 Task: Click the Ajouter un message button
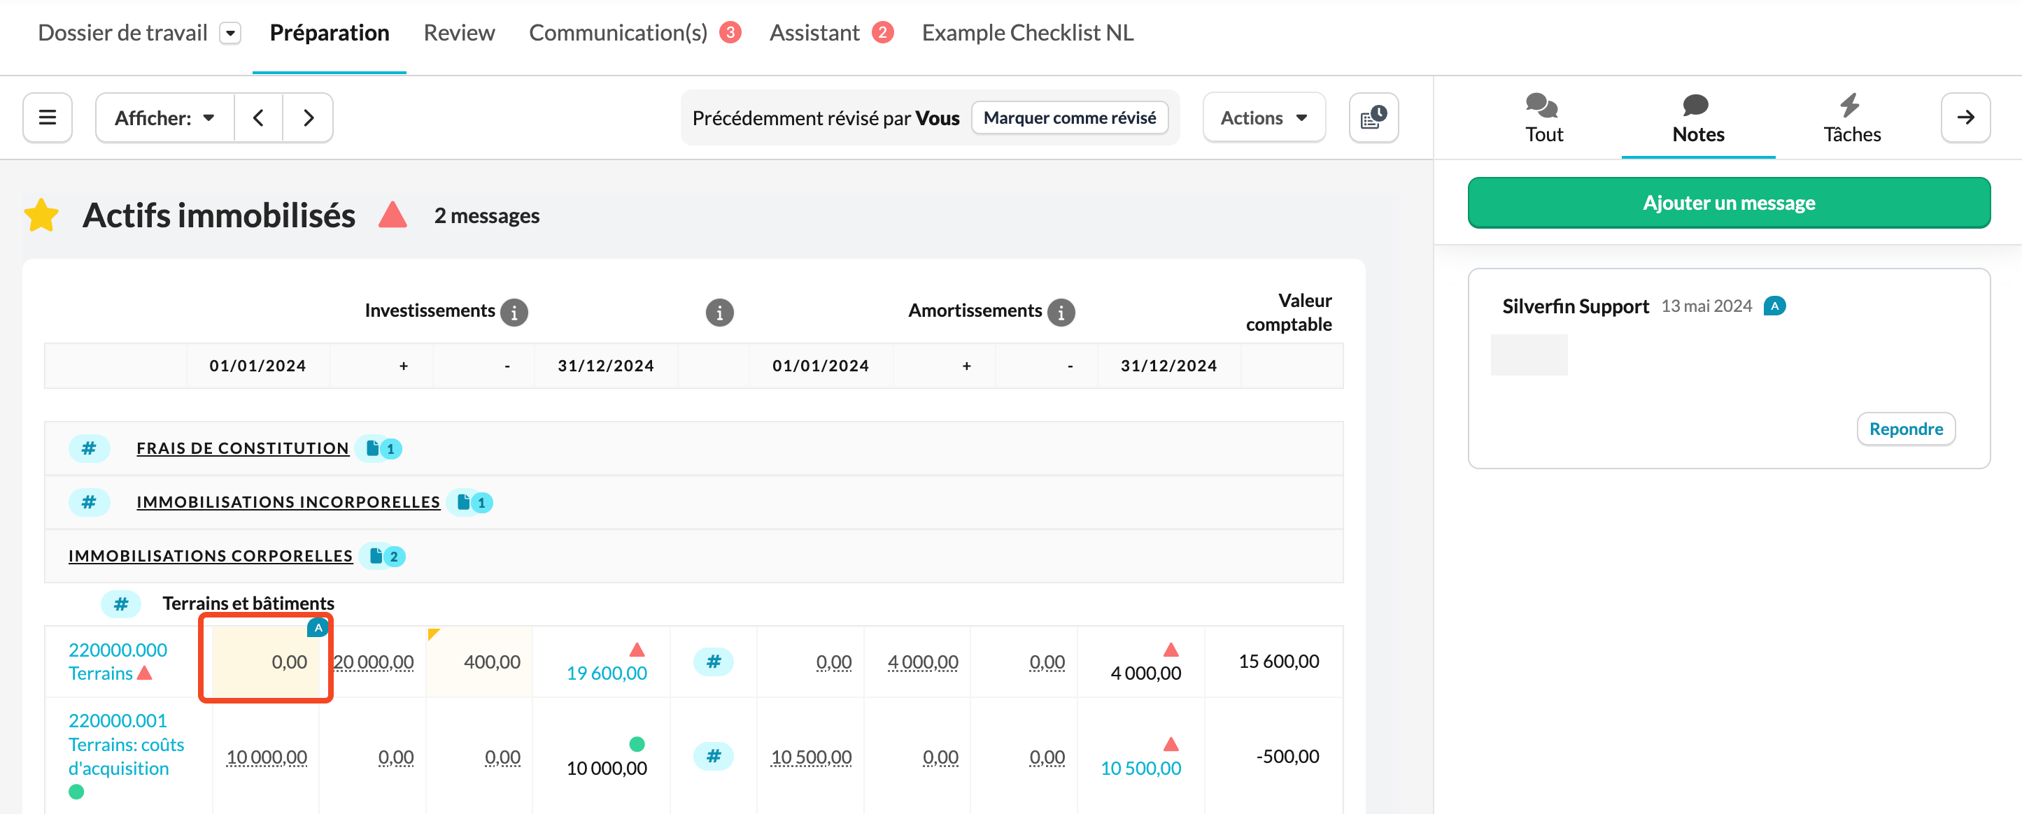click(1728, 203)
